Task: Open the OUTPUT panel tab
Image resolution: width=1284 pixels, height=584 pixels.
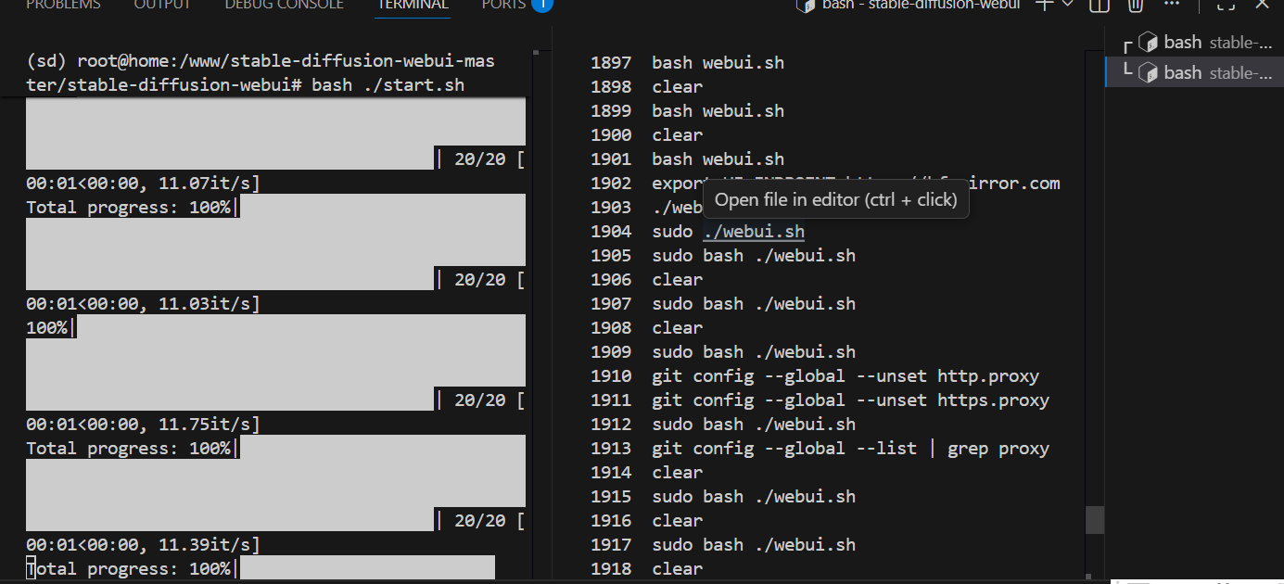Action: click(x=162, y=6)
